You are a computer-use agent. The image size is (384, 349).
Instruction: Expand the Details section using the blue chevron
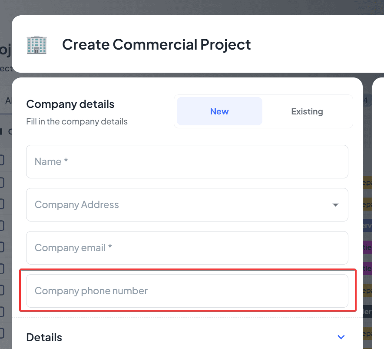tap(341, 337)
